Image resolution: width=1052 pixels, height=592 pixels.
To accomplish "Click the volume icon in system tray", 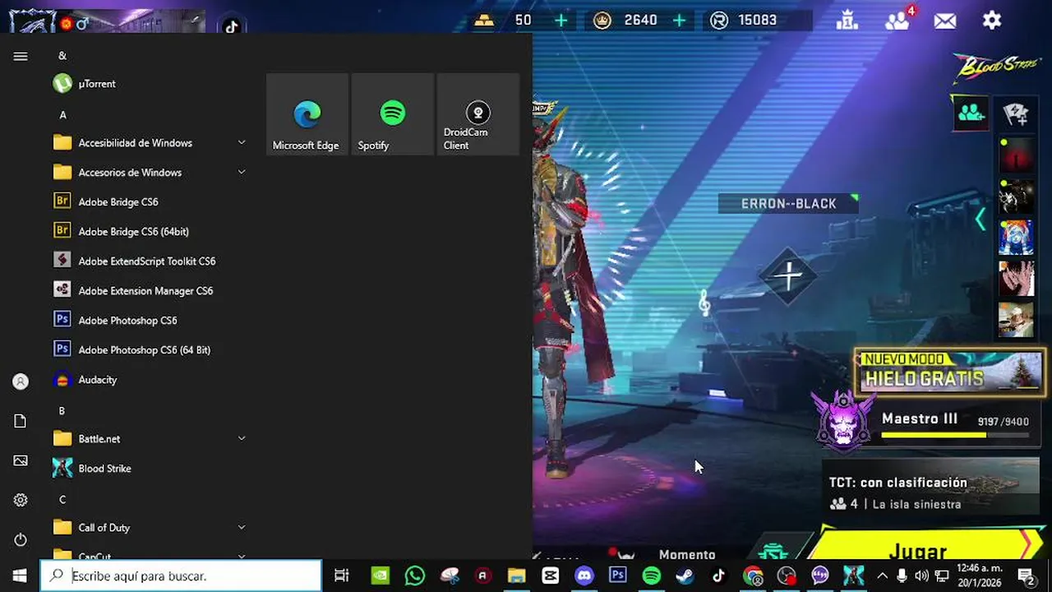I will 921,576.
